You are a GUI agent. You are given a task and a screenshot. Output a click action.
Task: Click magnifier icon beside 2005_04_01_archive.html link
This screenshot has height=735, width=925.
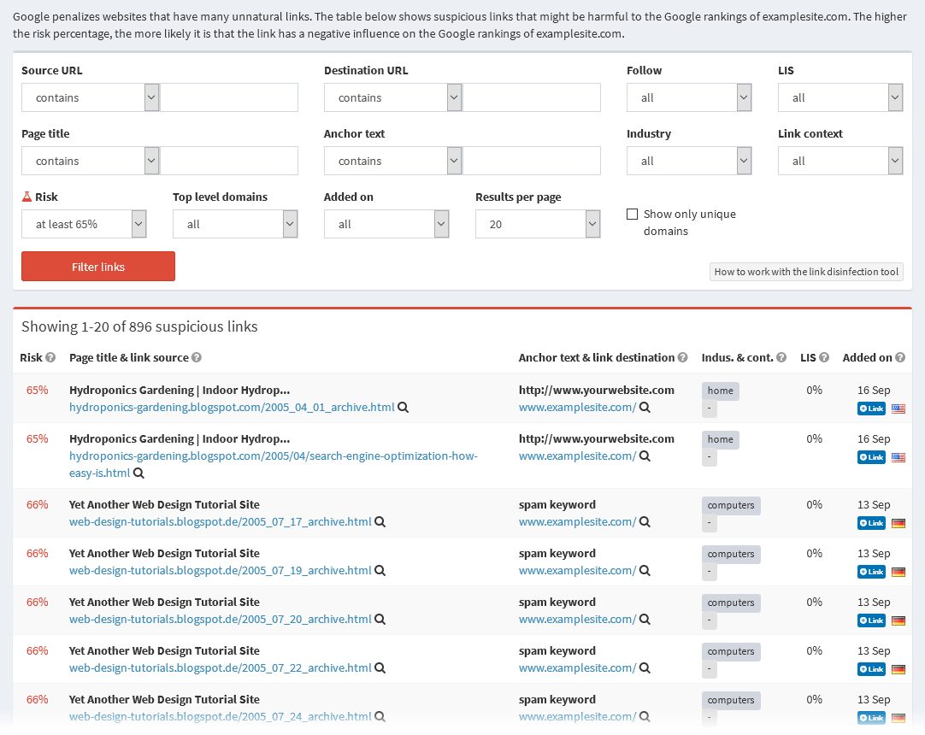(x=404, y=408)
